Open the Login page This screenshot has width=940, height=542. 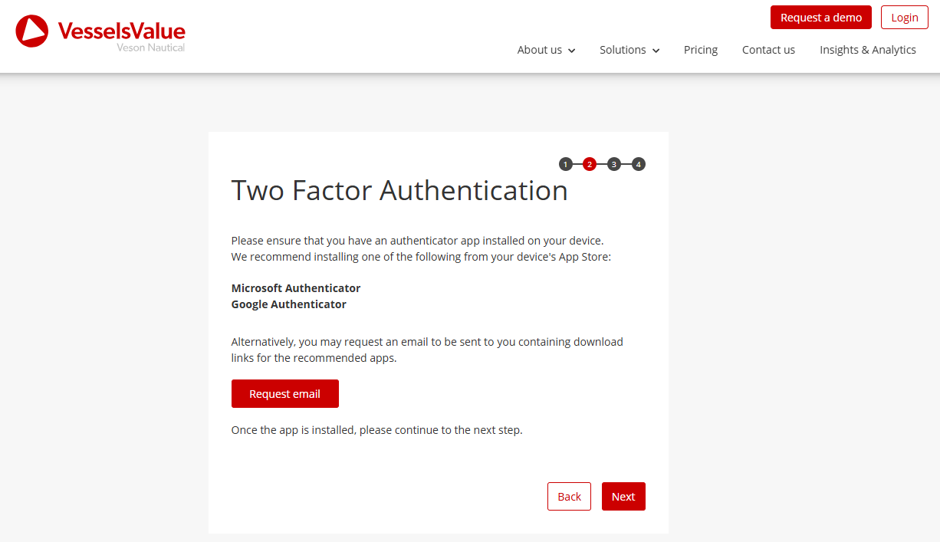[905, 18]
